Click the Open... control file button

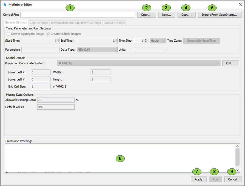(146, 15)
